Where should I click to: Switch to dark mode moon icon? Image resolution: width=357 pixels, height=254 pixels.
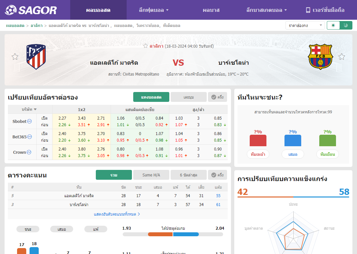(x=346, y=25)
